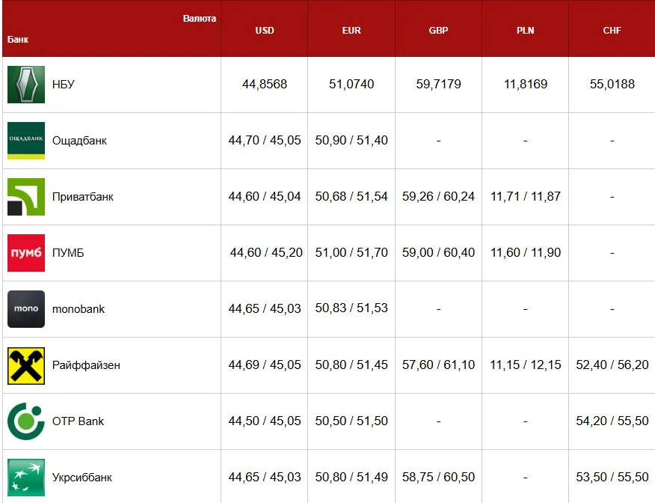Select the USD column header

tap(265, 31)
